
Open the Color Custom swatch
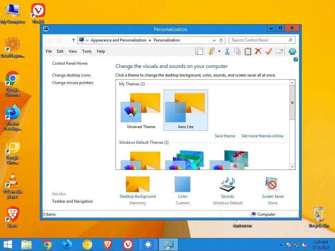[x=183, y=184]
